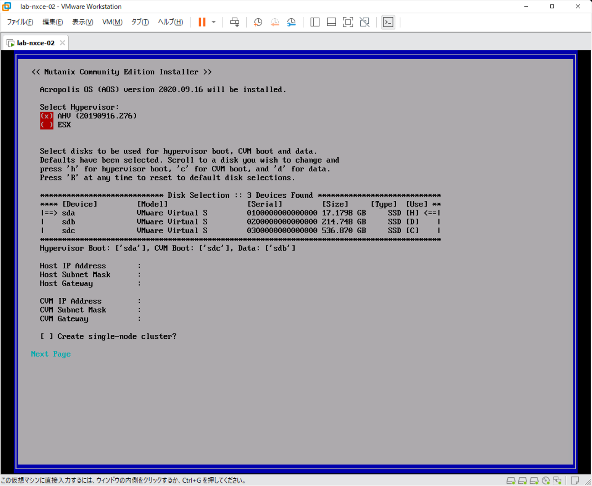Switch to Unity mode icon
The image size is (592, 486).
(x=365, y=22)
